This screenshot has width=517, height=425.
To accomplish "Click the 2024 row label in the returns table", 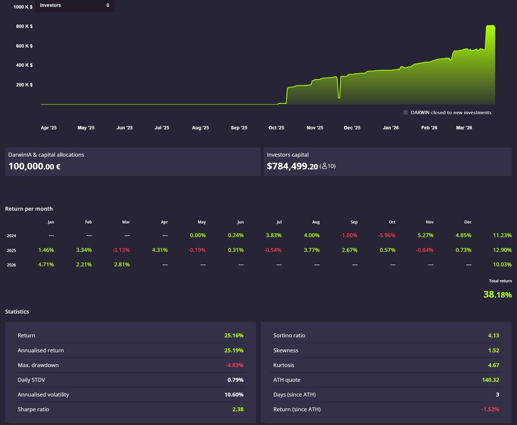I will click(11, 236).
